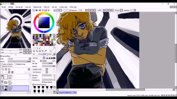Select the eyedropper color picker tool
The image size is (177, 99).
tap(45, 51)
